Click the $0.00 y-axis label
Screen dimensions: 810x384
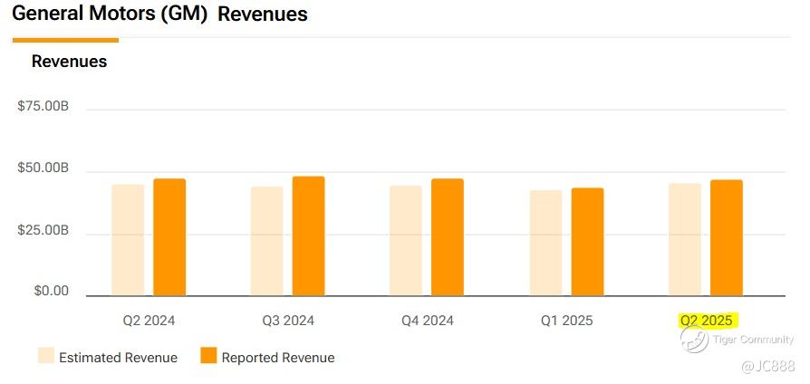click(51, 291)
